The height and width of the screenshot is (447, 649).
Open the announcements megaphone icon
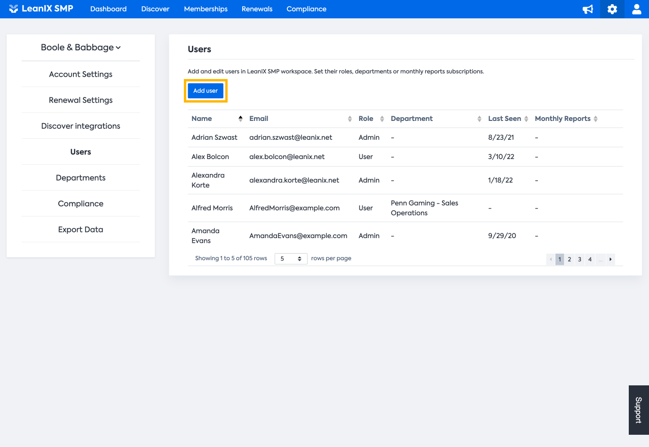pyautogui.click(x=588, y=9)
